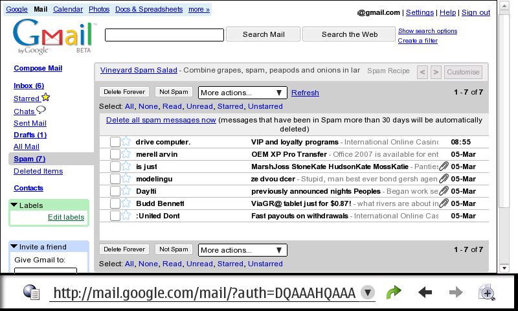
Task: Click the Refresh link
Action: 305,93
